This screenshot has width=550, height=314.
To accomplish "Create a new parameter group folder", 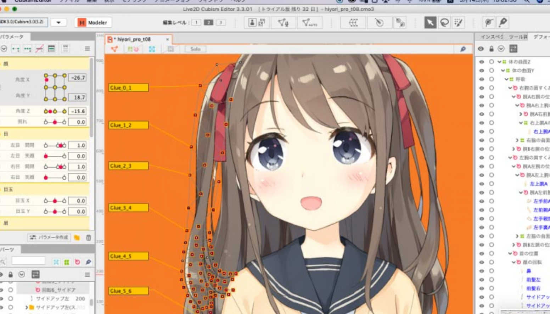I will pos(77,237).
